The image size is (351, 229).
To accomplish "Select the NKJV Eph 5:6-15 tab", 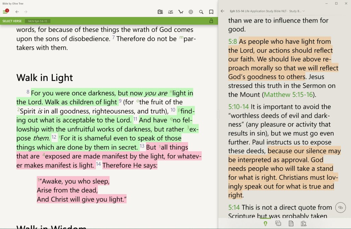I will click(37, 21).
